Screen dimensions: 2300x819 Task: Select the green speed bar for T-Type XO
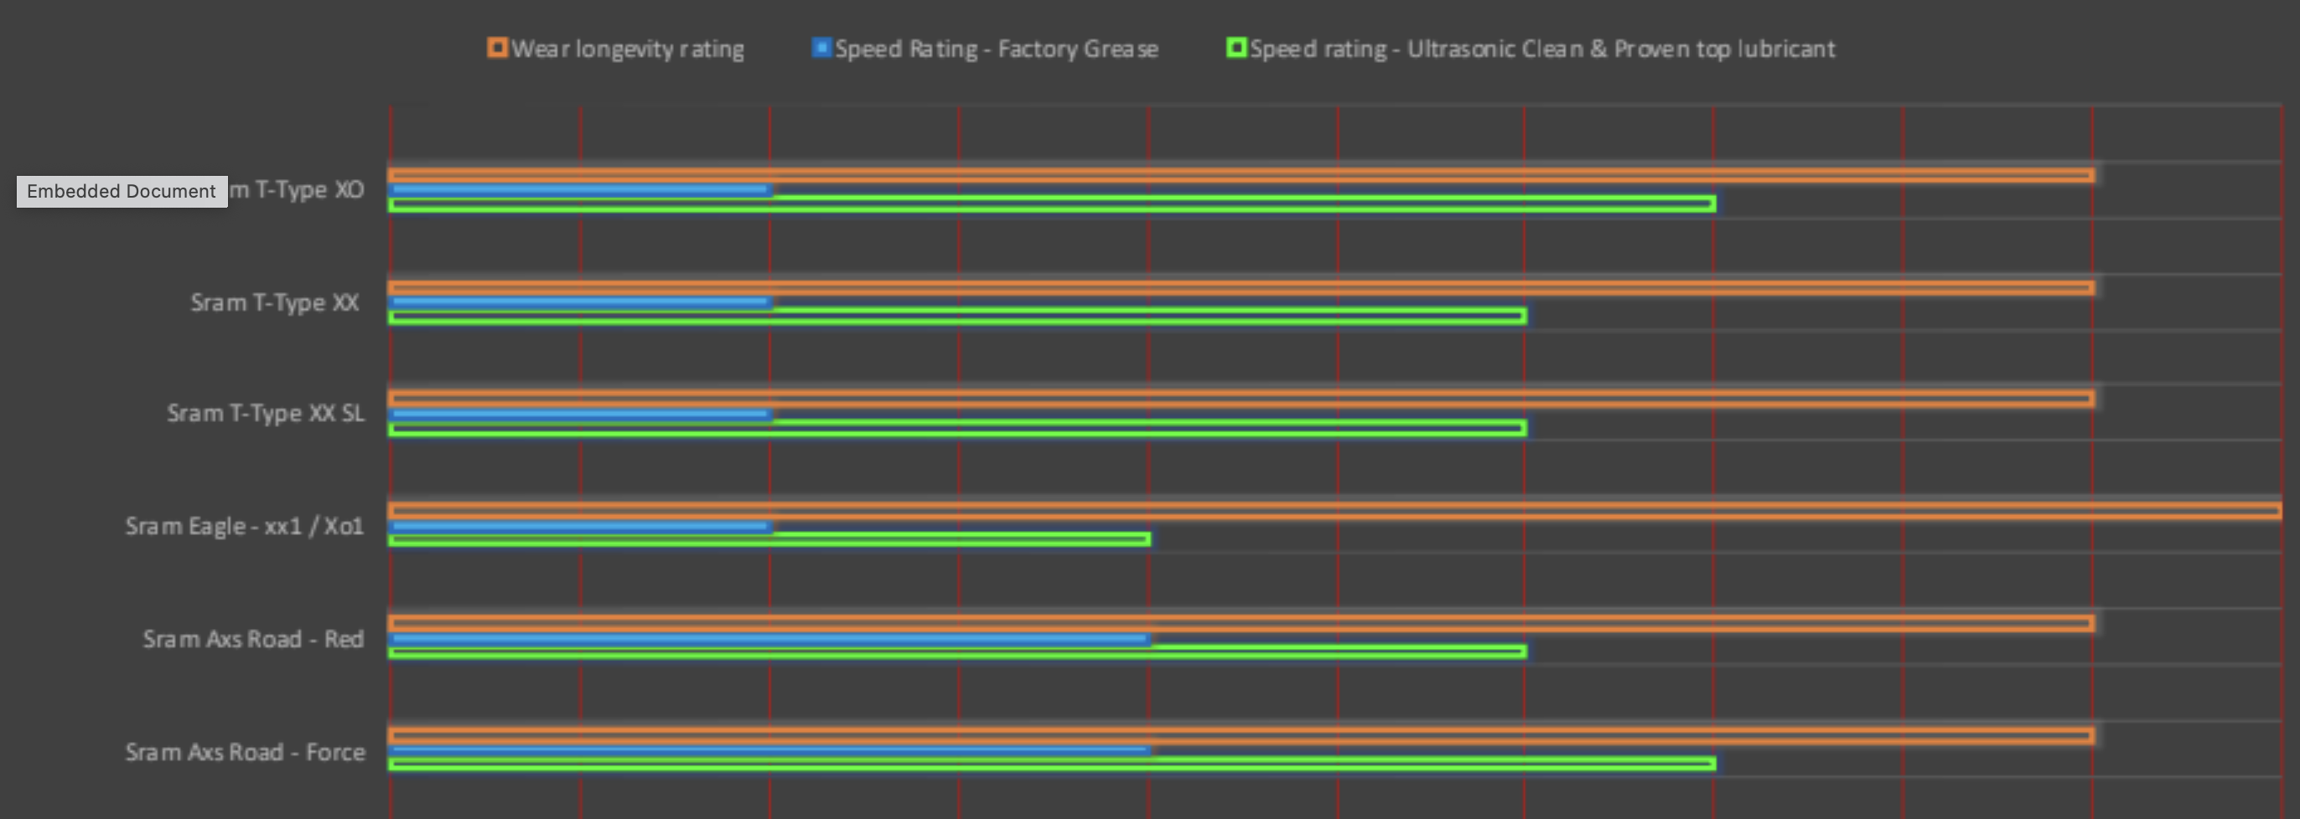pyautogui.click(x=1052, y=204)
